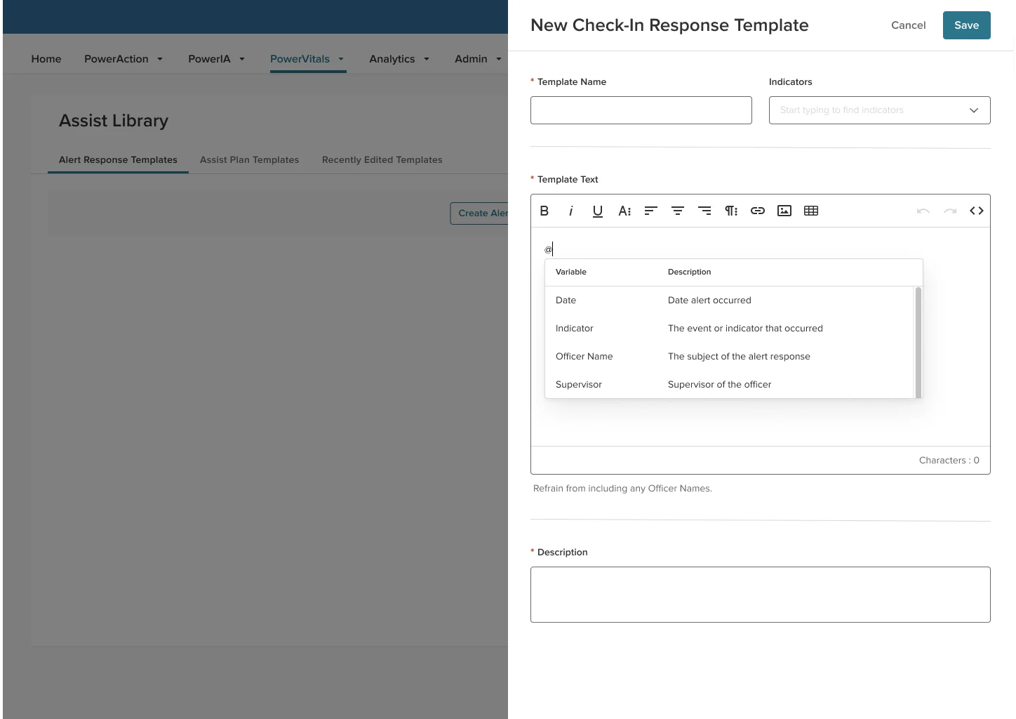Image resolution: width=1016 pixels, height=719 pixels.
Task: Underline text with the U icon
Action: coord(598,211)
